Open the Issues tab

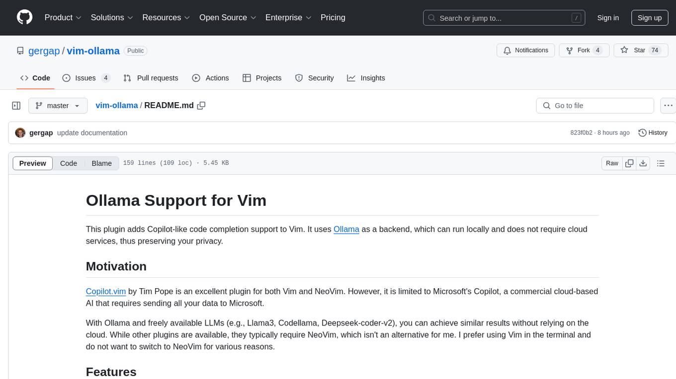click(x=86, y=78)
